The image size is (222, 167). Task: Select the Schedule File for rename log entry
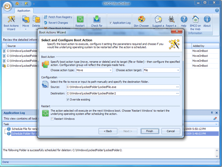[x=24, y=129]
